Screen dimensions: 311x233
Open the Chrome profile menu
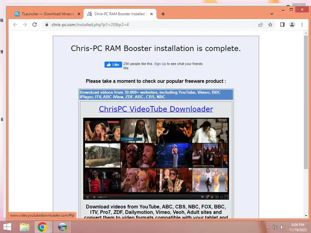(292, 25)
